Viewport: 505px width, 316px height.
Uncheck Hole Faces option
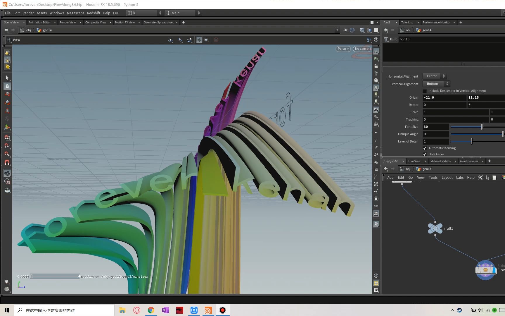coord(425,154)
